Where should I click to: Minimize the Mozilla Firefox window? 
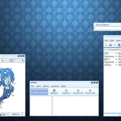[18, 56]
